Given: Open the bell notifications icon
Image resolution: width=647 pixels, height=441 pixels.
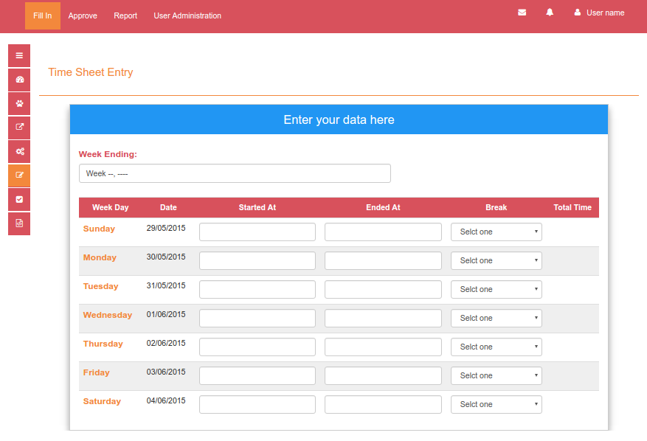Looking at the screenshot, I should 550,13.
